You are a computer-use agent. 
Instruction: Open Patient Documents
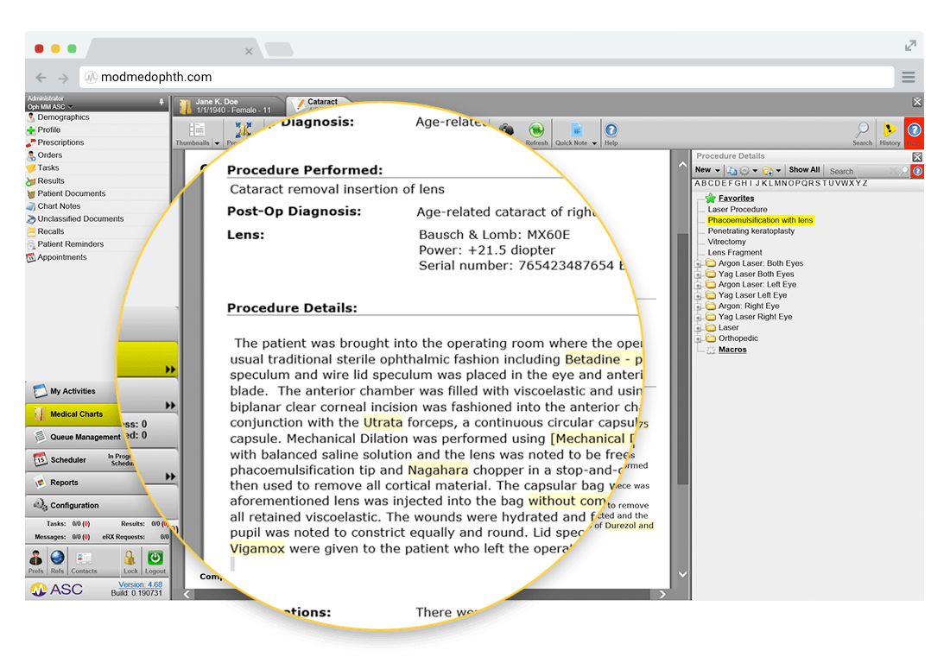[x=71, y=193]
